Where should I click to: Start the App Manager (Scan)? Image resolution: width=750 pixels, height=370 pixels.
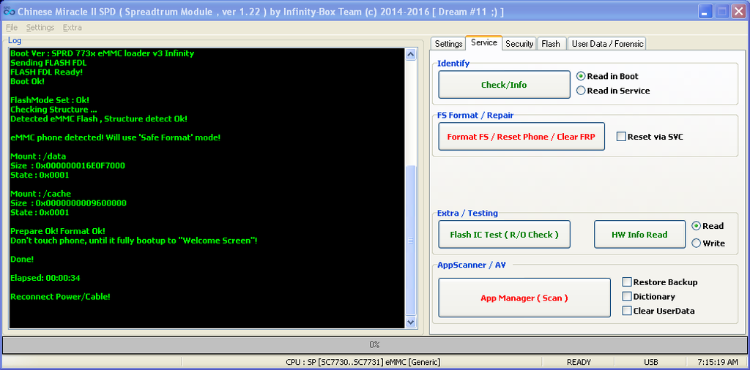524,298
